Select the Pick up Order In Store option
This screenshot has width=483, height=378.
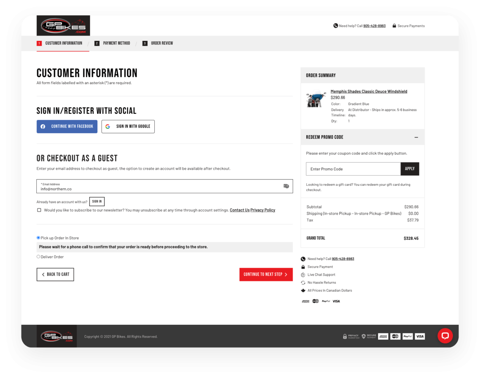tap(38, 237)
